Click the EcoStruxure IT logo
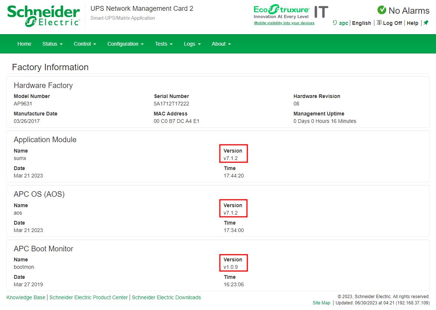Image resolution: width=436 pixels, height=310 pixels. coord(291,12)
